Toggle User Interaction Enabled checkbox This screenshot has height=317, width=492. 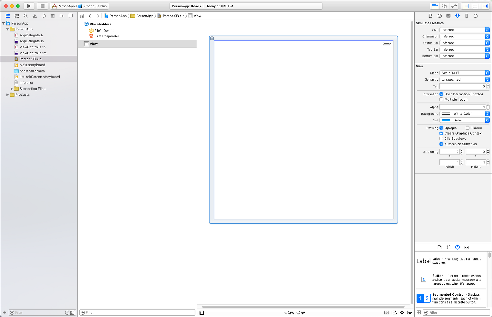[441, 94]
